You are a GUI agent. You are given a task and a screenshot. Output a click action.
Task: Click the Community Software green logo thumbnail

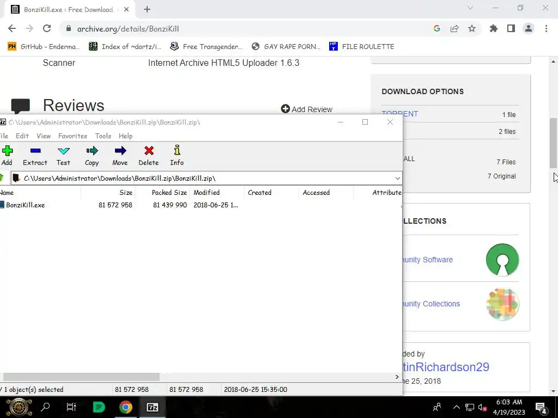502,260
